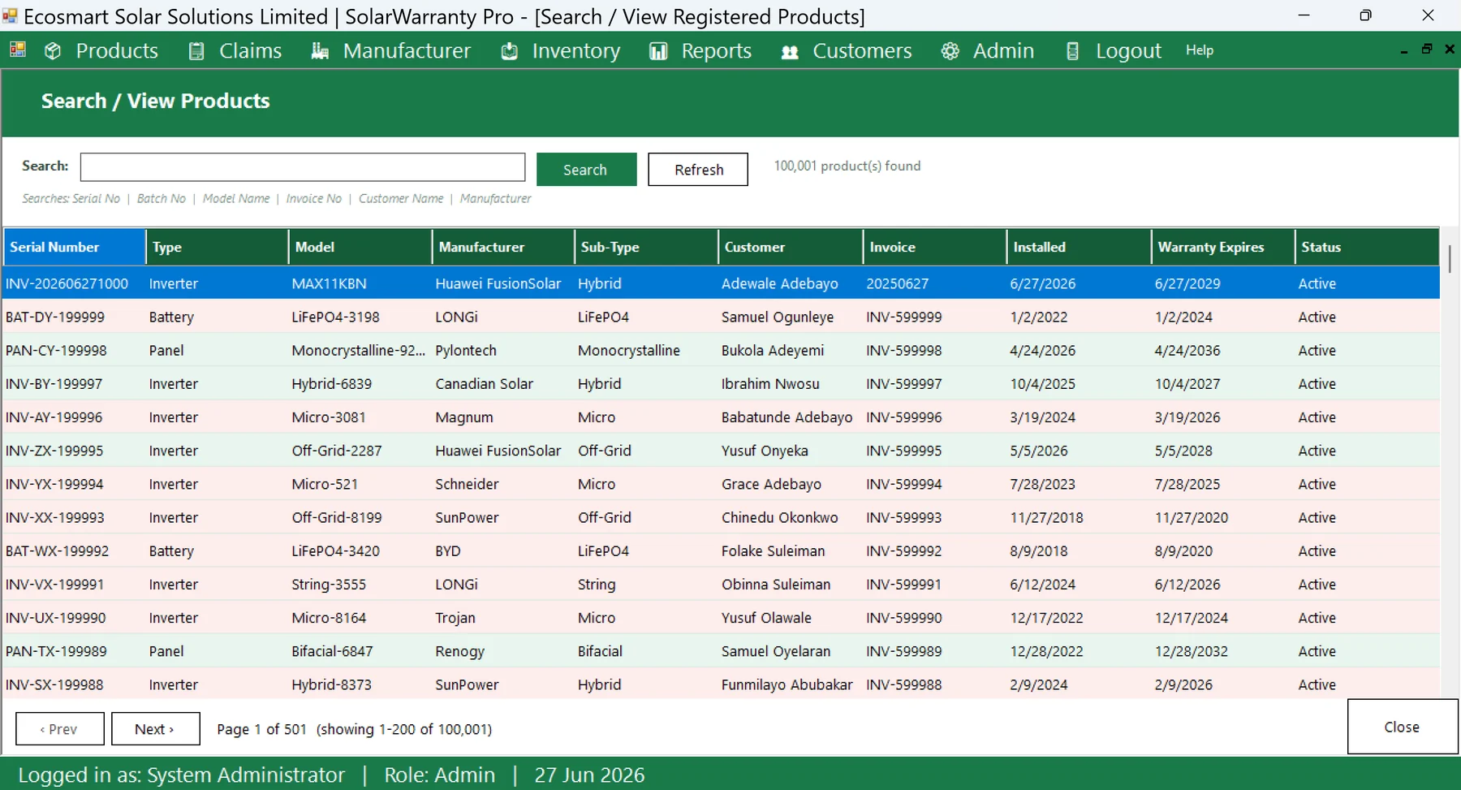Sort by Status column header
Screen dimensions: 1461x790
coord(1368,247)
